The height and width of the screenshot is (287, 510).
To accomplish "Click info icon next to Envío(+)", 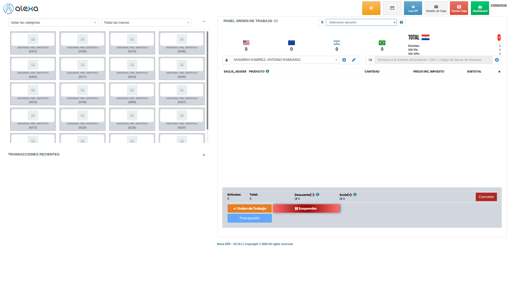I will pos(355,195).
